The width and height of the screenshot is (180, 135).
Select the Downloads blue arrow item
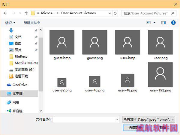(11, 30)
